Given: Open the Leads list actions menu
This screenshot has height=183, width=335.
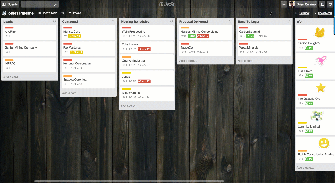Looking at the screenshot, I should click(54, 21).
